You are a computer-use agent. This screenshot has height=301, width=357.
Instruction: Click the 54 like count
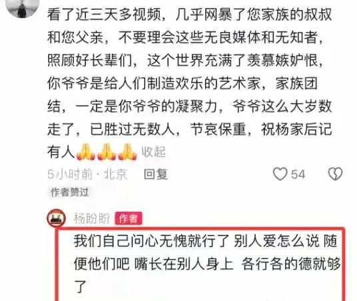[x=298, y=174]
